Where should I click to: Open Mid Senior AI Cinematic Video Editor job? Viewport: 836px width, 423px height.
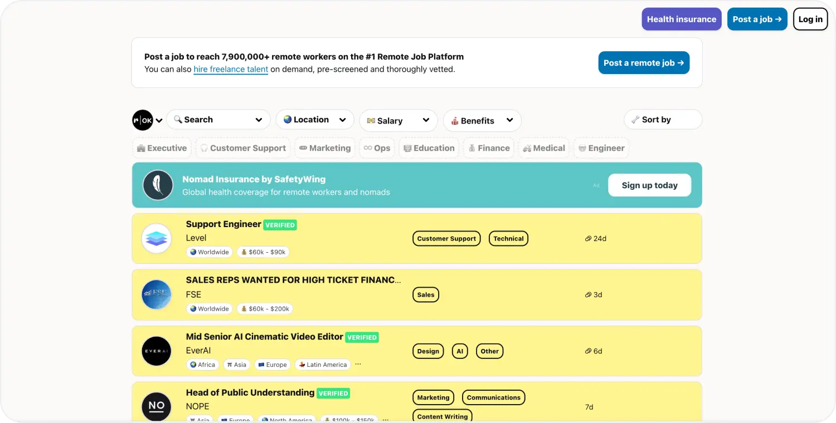point(264,337)
